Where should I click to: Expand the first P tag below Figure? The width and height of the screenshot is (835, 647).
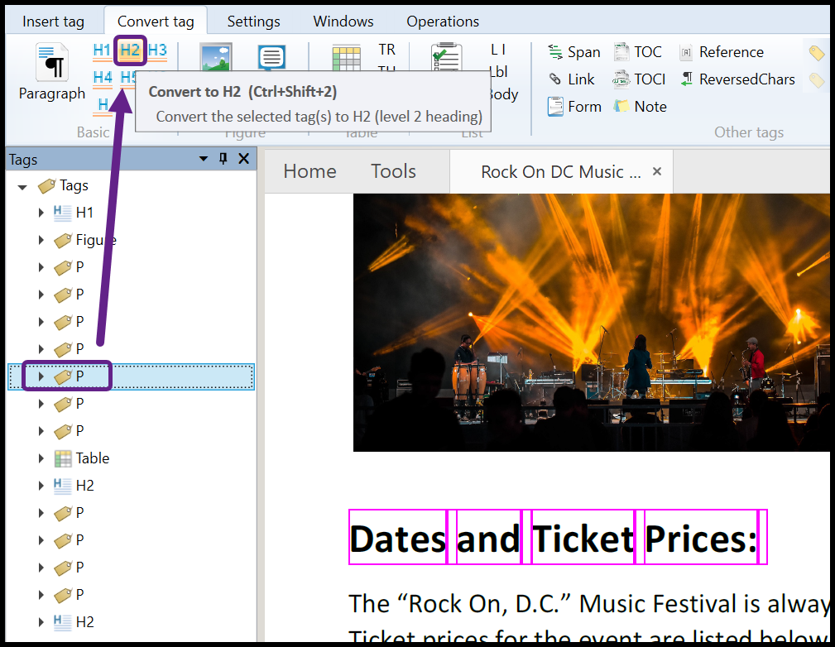41,266
